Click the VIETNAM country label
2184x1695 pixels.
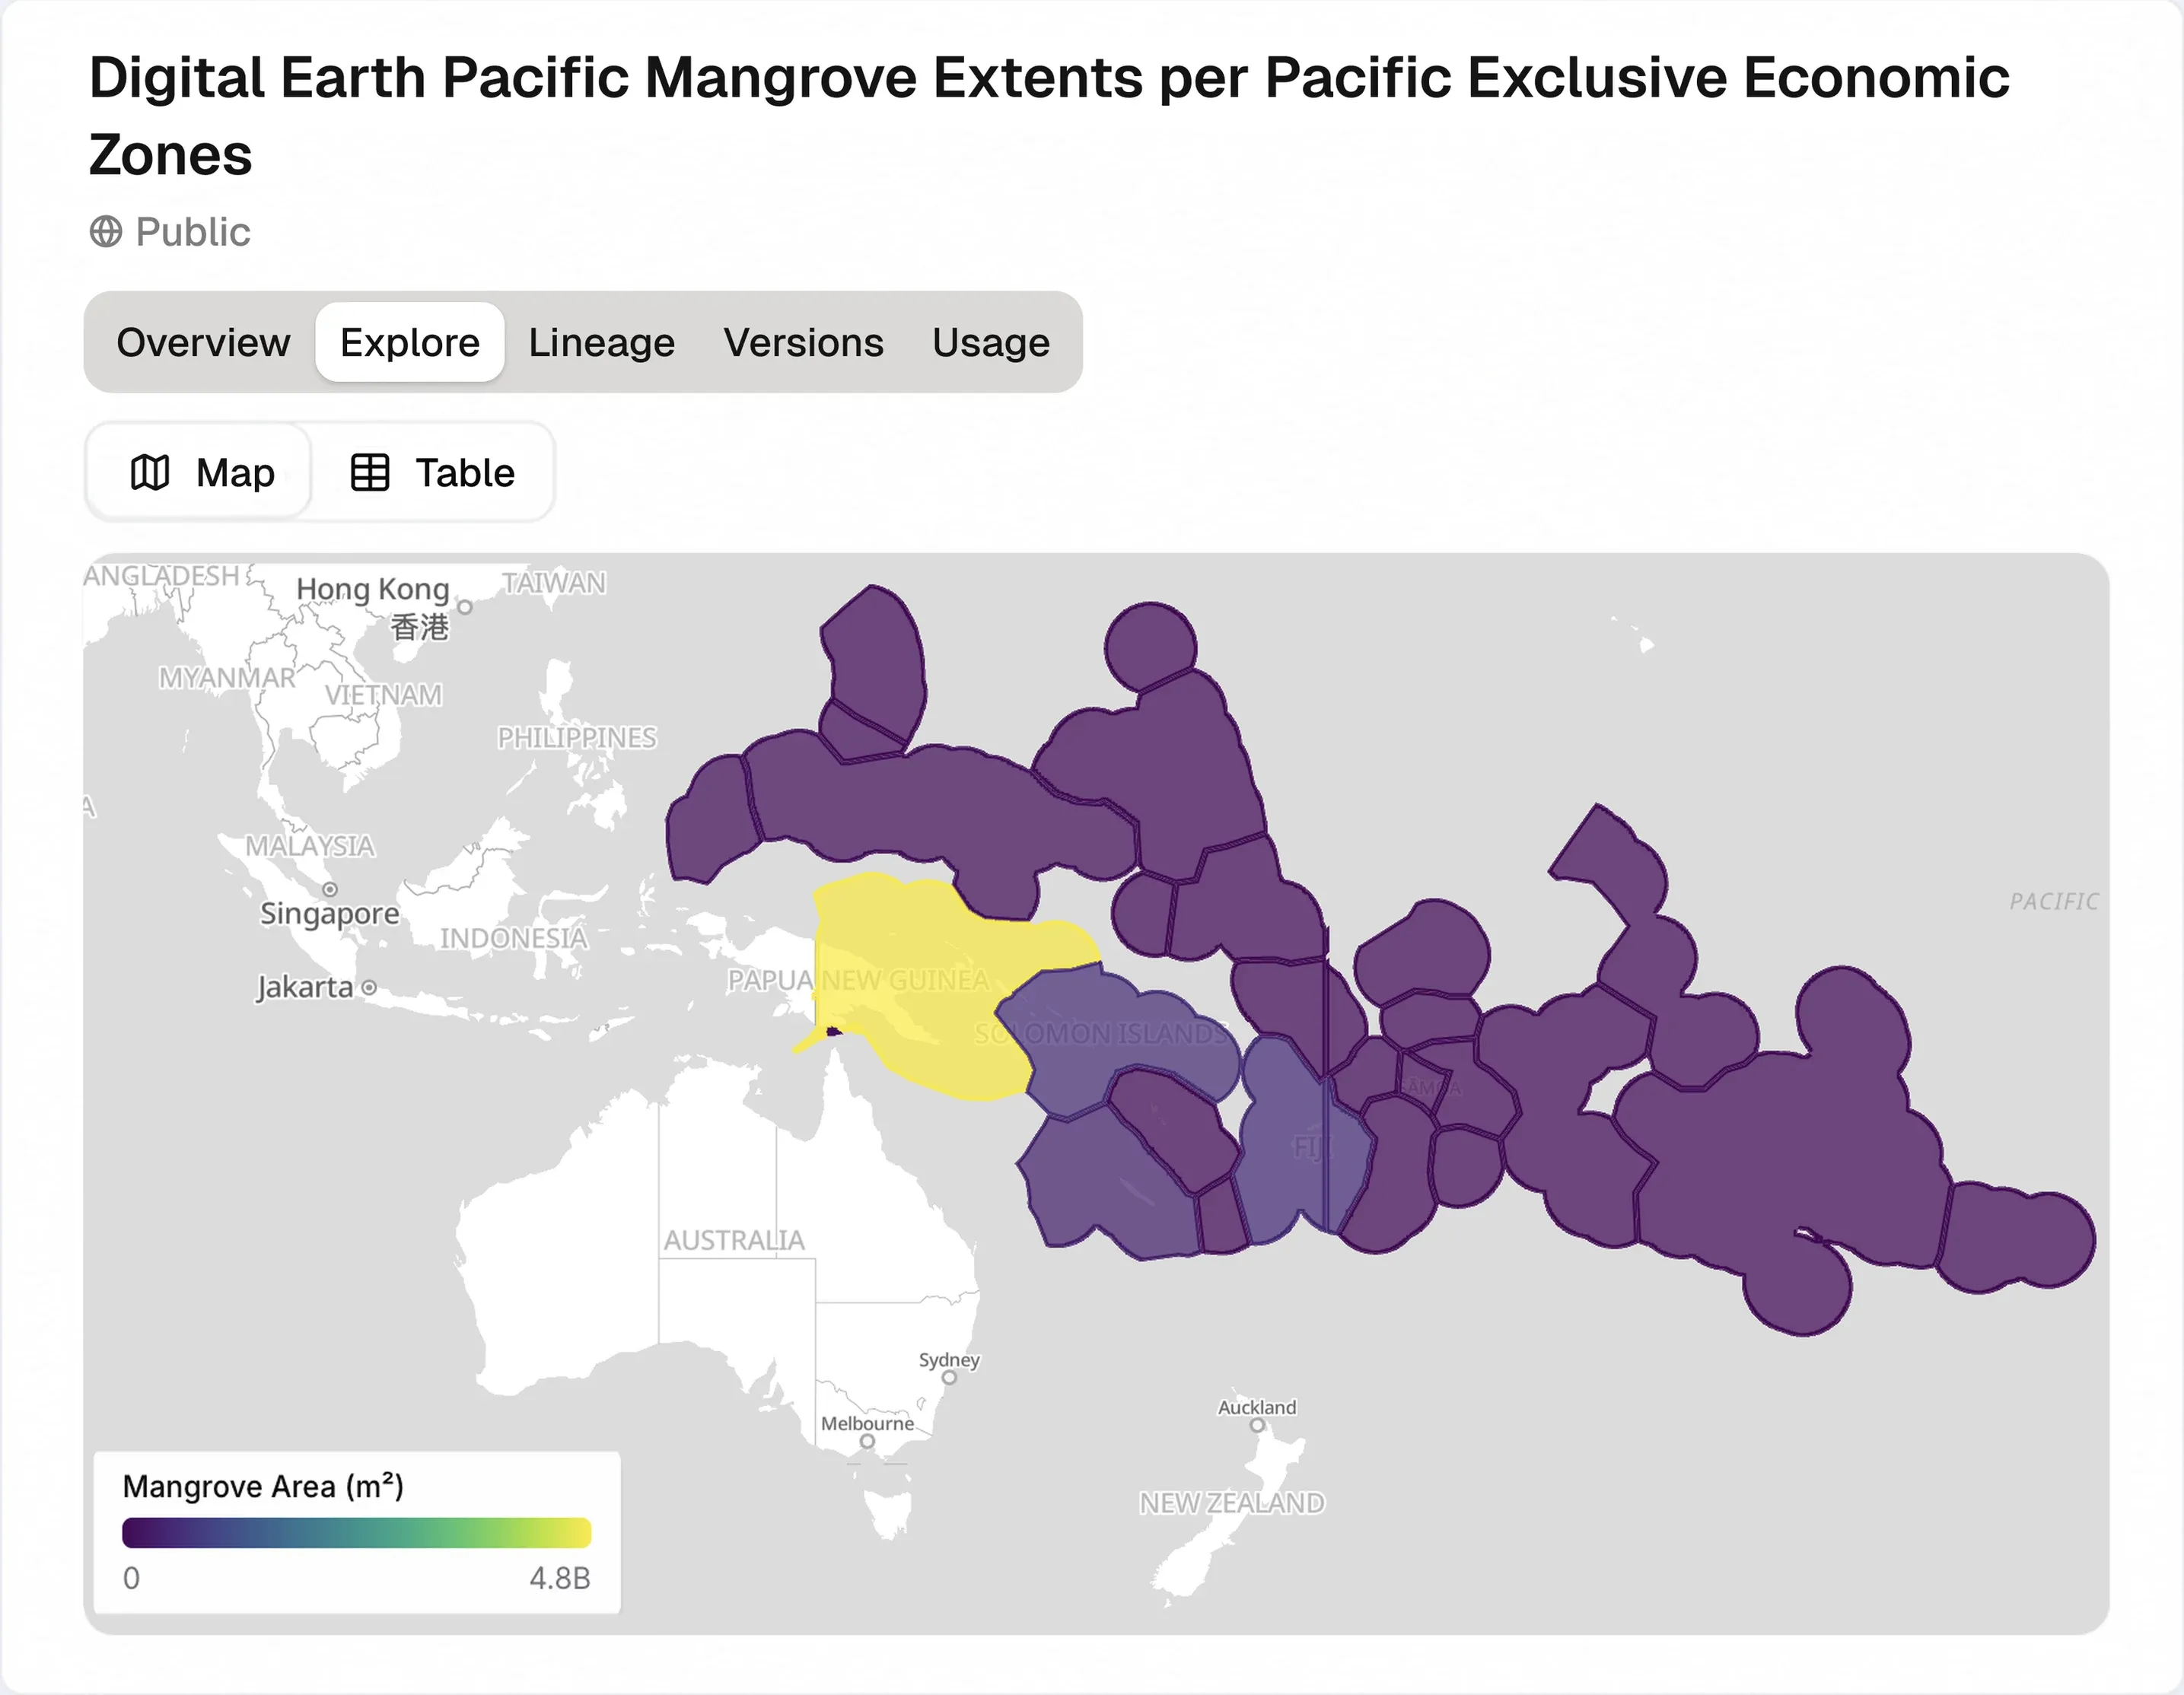click(383, 694)
